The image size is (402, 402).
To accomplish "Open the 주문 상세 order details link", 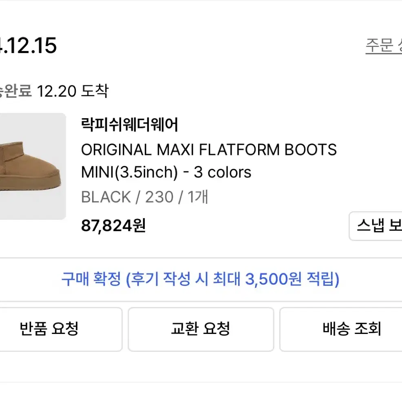I will (384, 46).
